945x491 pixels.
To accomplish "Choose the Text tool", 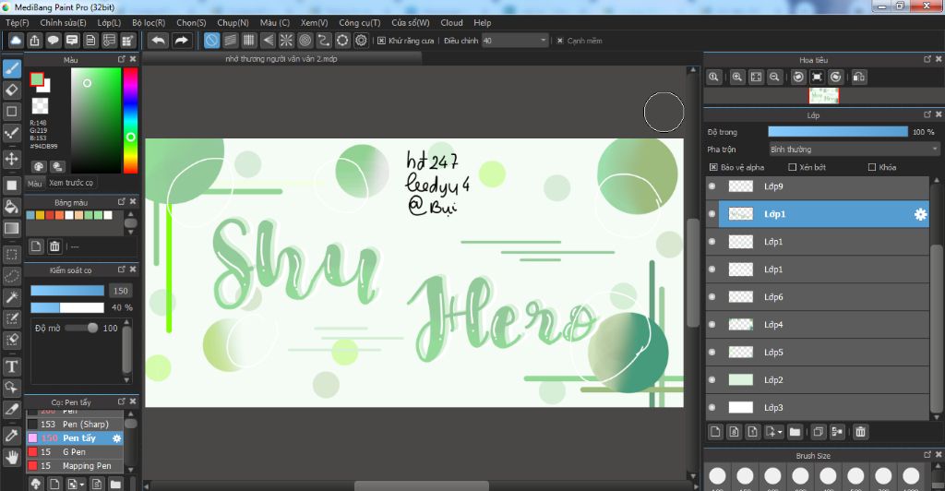I will click(12, 365).
